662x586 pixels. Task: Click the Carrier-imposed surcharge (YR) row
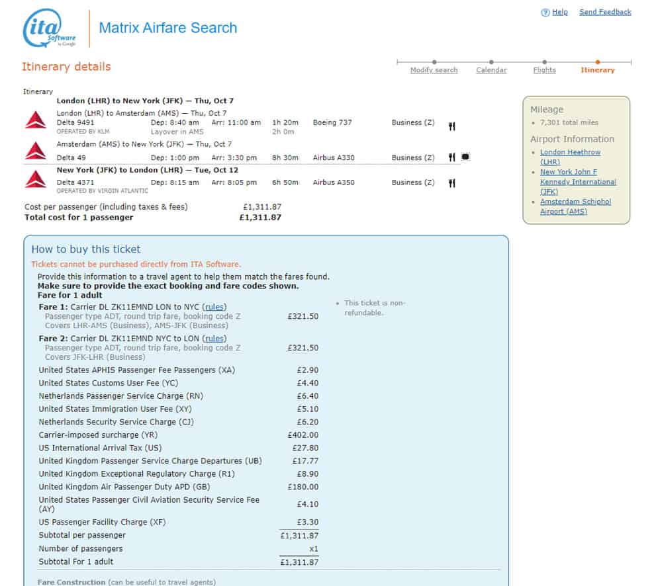click(179, 435)
